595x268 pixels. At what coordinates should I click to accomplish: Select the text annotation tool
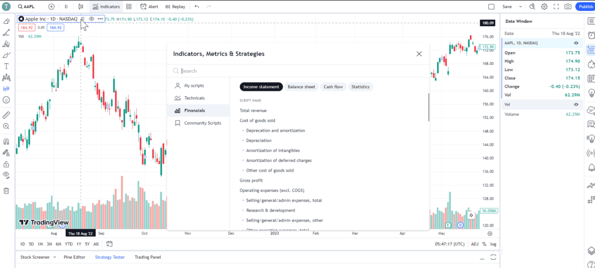(x=6, y=66)
